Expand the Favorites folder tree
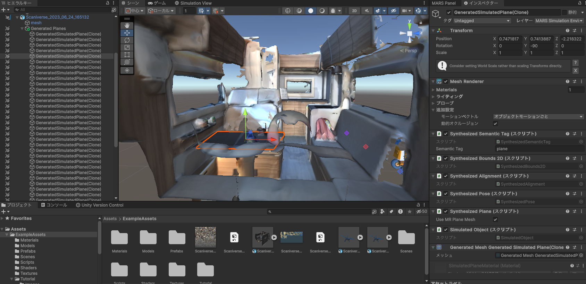This screenshot has width=586, height=284. (x=2, y=219)
